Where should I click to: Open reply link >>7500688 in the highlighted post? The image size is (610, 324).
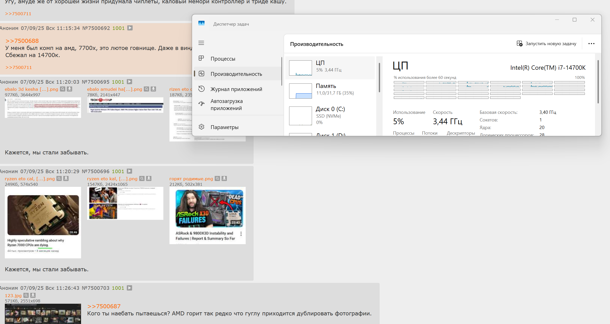point(22,41)
